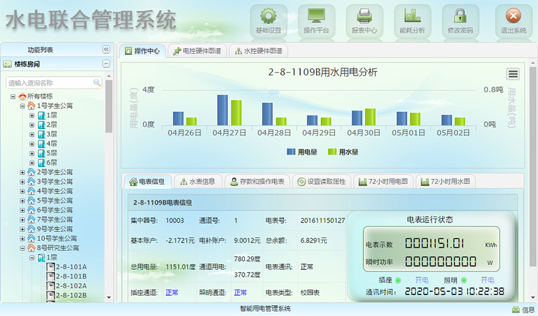Open 基础设置 gear icon
This screenshot has height=316, width=538.
pyautogui.click(x=268, y=16)
